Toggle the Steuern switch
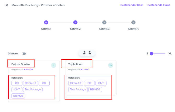 [24, 54]
